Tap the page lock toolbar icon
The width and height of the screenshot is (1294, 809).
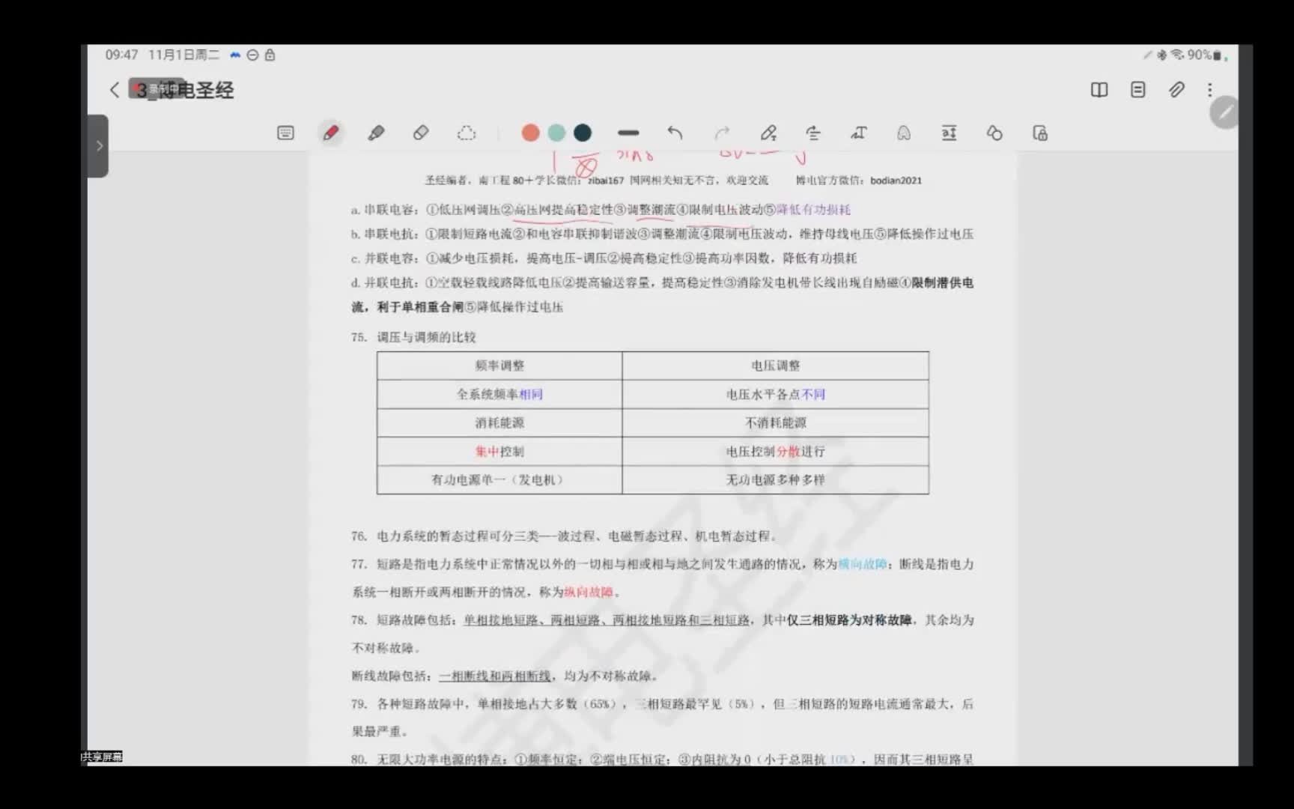click(1040, 133)
